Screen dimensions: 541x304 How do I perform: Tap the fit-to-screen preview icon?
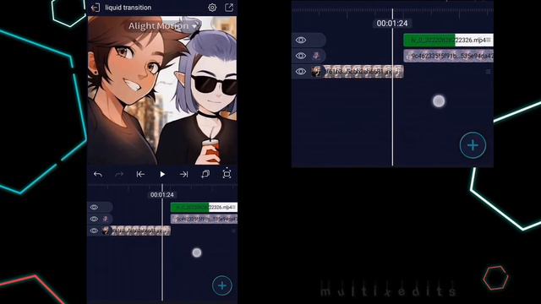coord(227,174)
